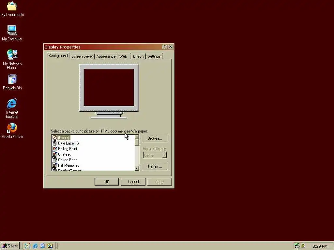The width and height of the screenshot is (334, 250).
Task: Click the yellow tray icon near clock
Action: tap(303, 245)
